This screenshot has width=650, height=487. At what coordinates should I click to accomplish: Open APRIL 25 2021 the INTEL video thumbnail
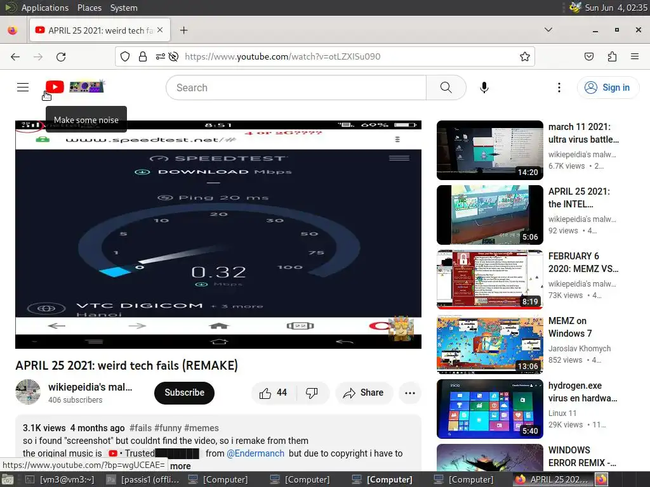coord(489,215)
